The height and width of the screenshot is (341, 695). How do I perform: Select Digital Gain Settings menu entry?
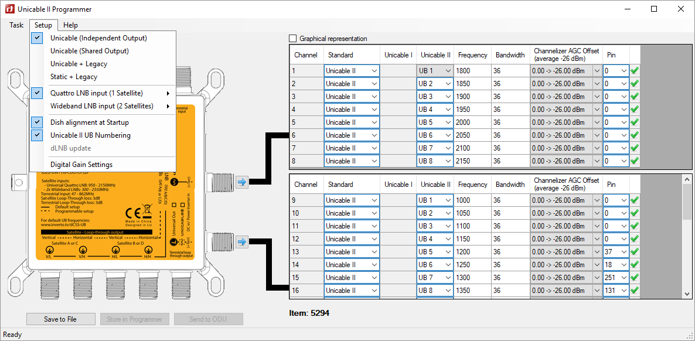(x=81, y=165)
